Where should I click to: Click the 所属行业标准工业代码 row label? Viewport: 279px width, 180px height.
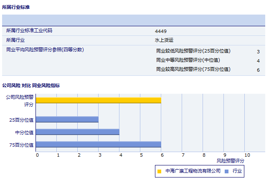coord(29,31)
